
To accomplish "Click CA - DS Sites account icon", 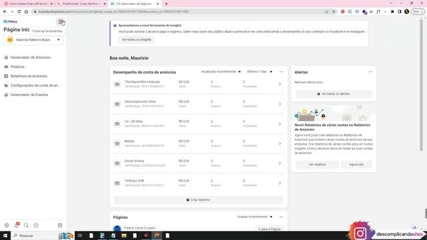I will click(117, 124).
